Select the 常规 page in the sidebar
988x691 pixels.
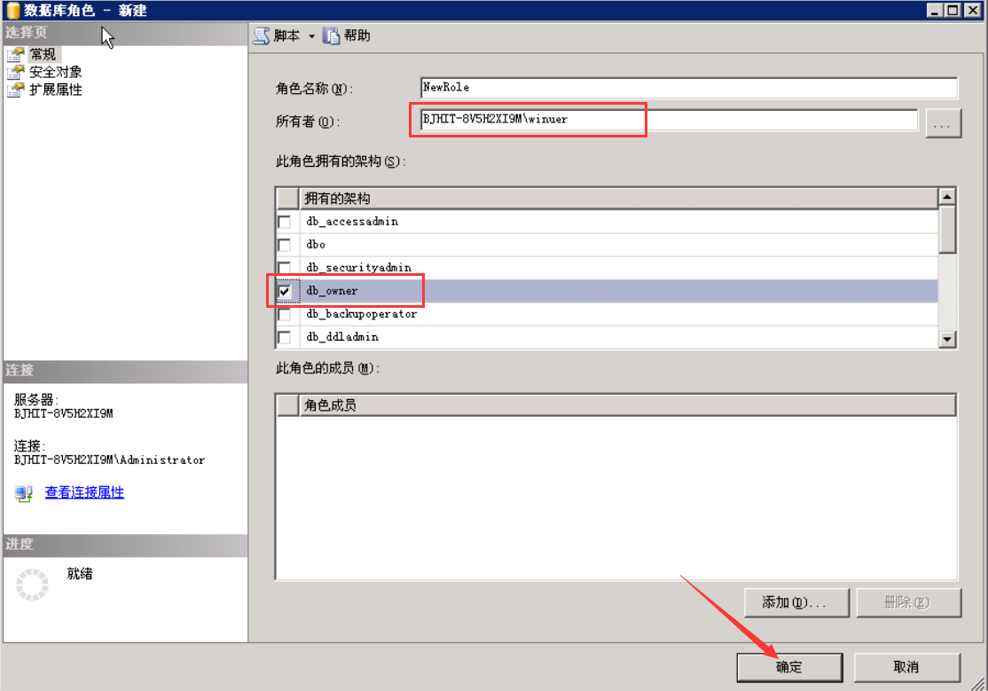point(43,54)
